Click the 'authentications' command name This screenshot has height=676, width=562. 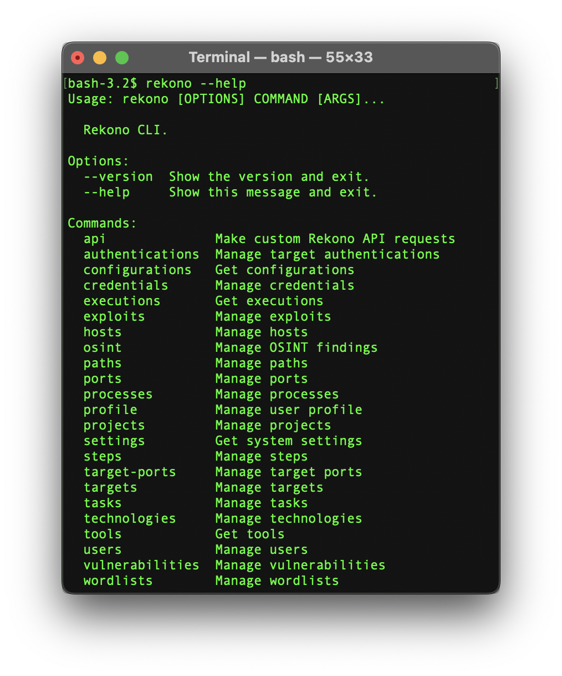(x=141, y=255)
